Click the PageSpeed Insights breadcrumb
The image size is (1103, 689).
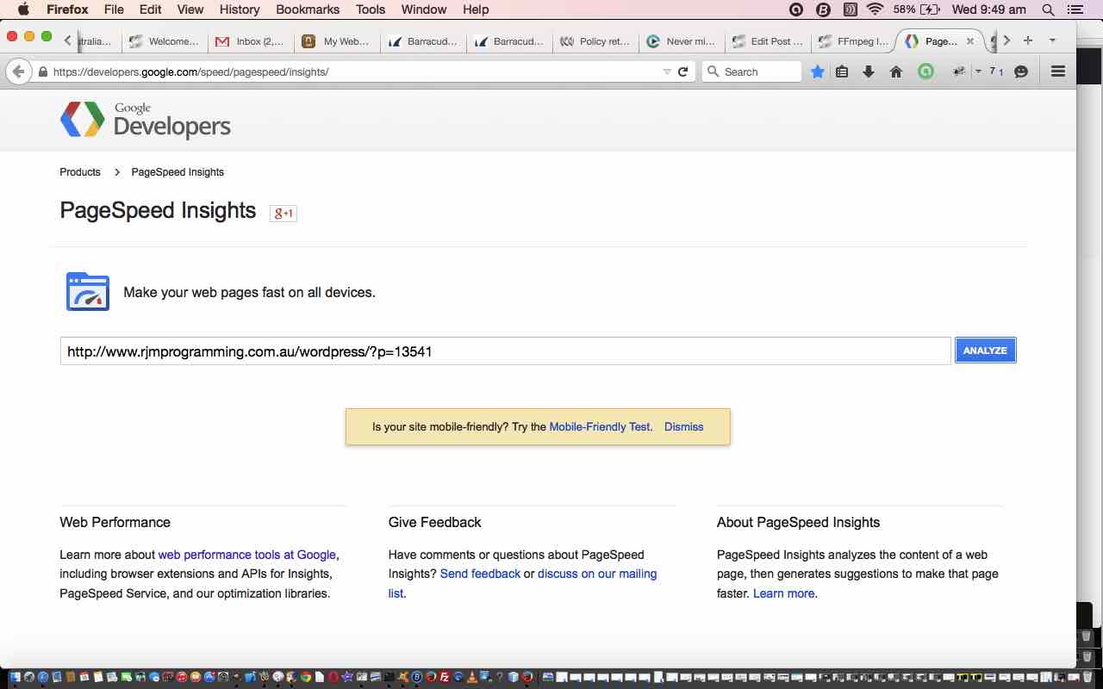178,172
